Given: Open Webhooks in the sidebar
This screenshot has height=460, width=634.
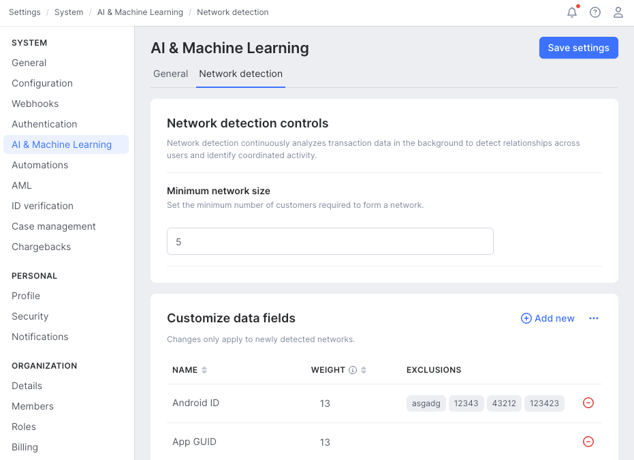Looking at the screenshot, I should [35, 104].
